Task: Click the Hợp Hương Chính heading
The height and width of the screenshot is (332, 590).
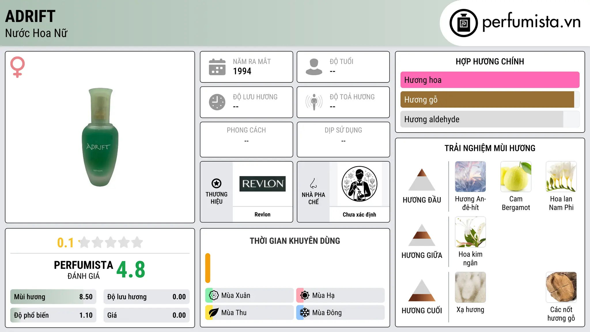Action: 490,61
